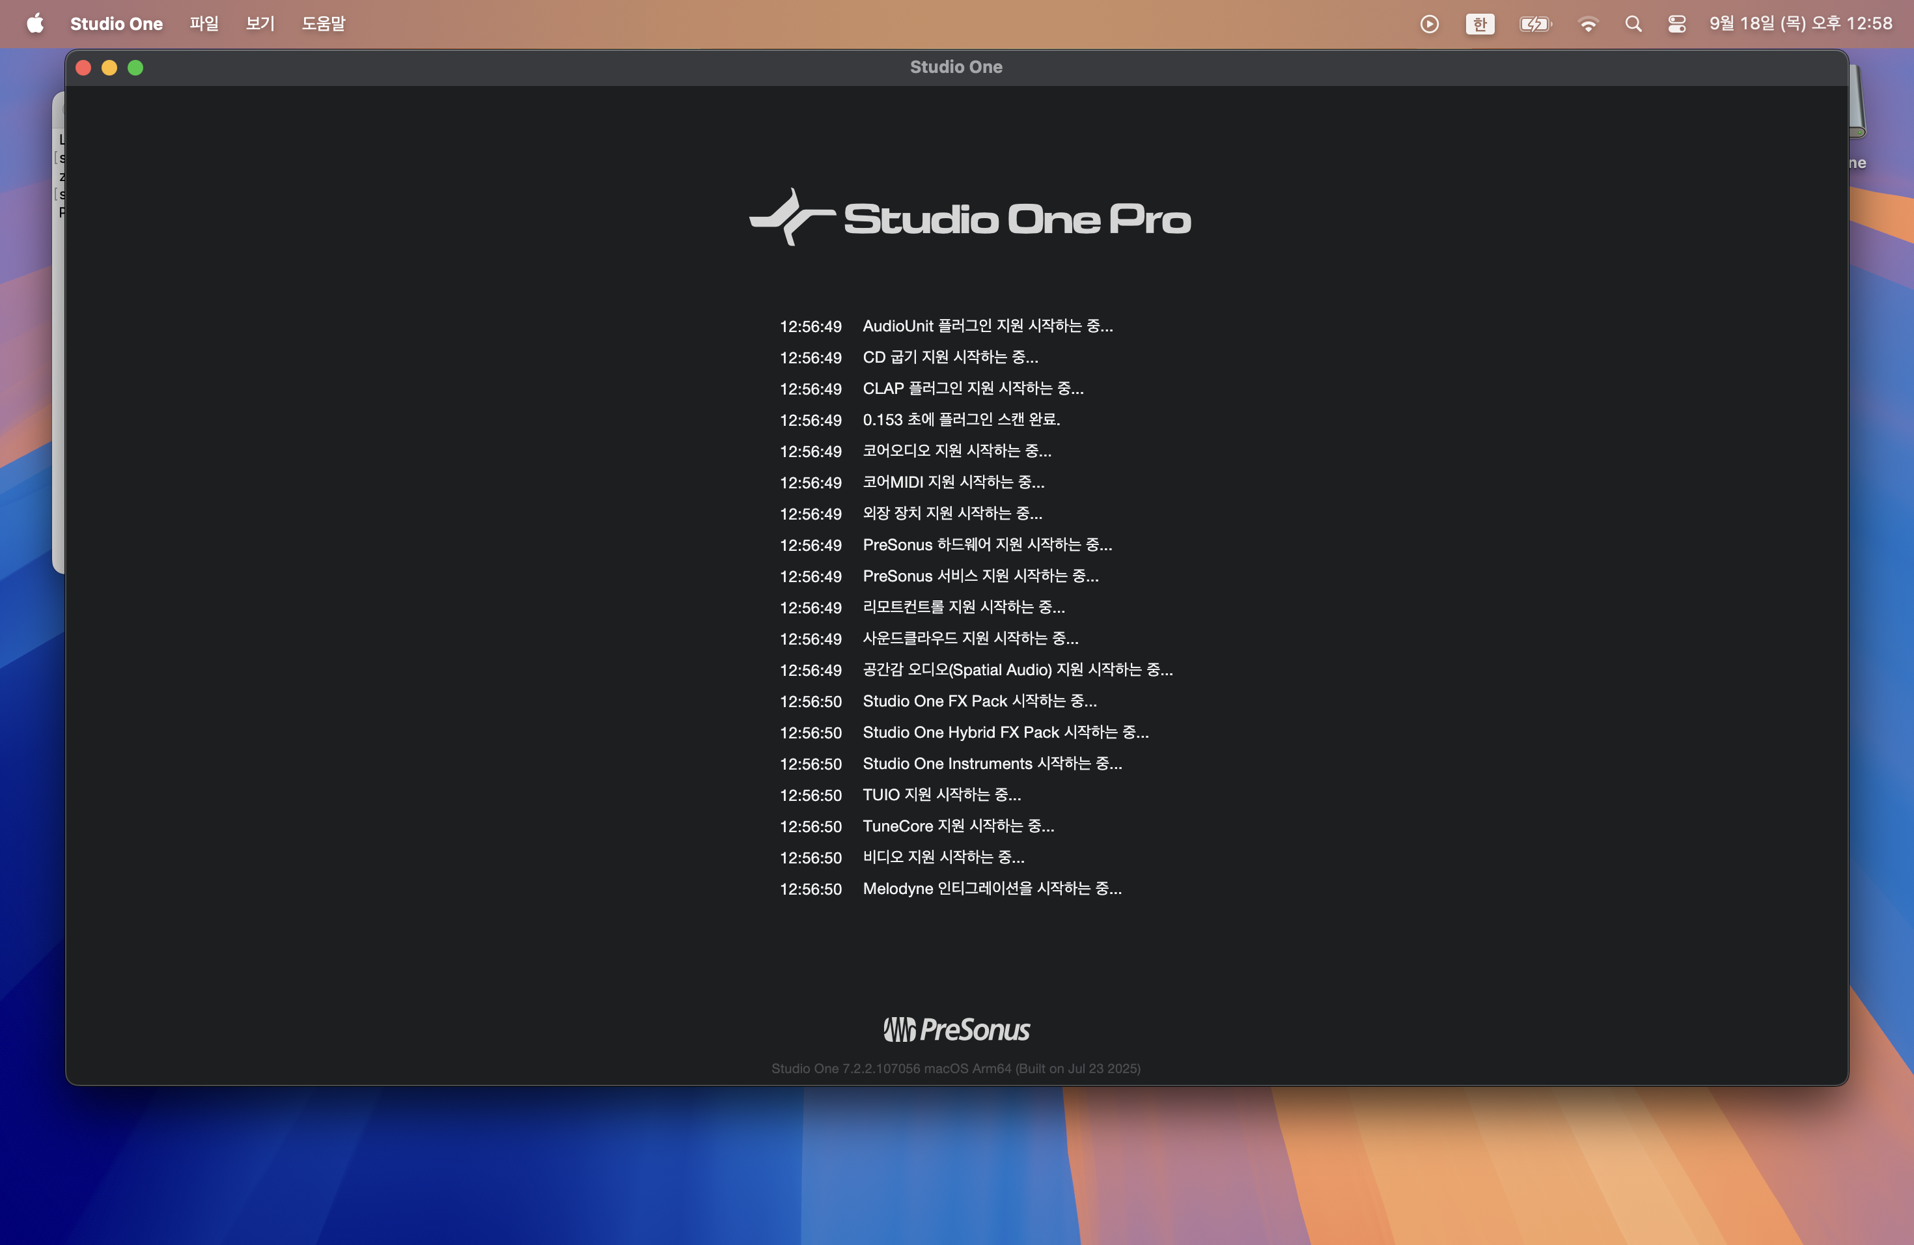Click the 리모트컨트롤 지원 log line
This screenshot has height=1245, width=1914.
coord(922,608)
